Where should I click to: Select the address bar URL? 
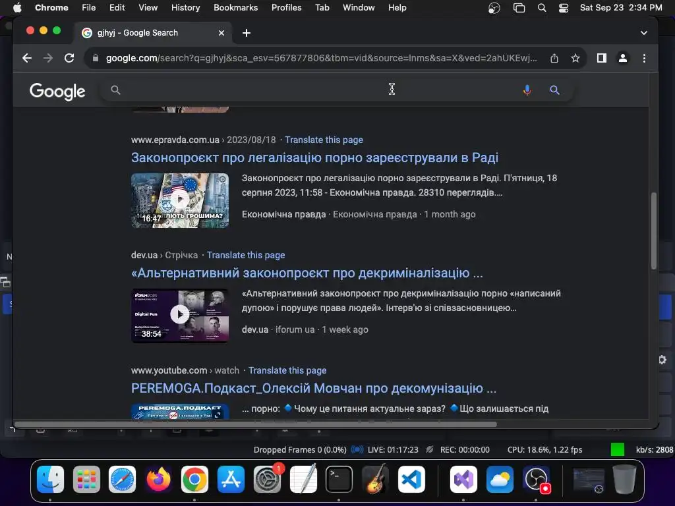tap(321, 58)
